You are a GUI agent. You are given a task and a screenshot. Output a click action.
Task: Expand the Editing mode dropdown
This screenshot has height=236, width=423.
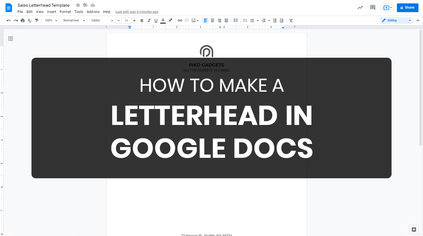coord(409,20)
